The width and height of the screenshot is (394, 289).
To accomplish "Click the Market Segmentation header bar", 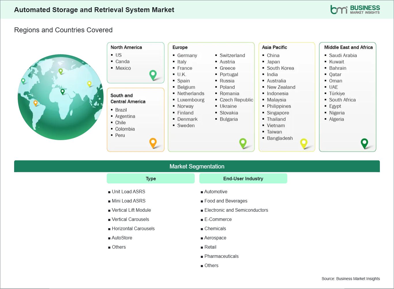I will click(197, 166).
